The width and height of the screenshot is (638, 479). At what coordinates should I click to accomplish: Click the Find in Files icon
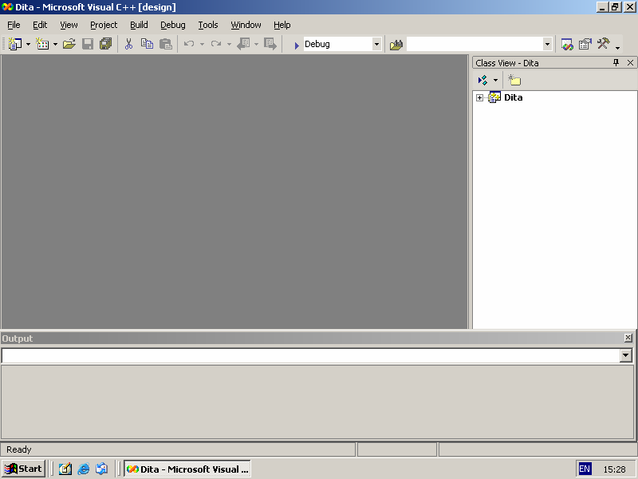(x=396, y=44)
